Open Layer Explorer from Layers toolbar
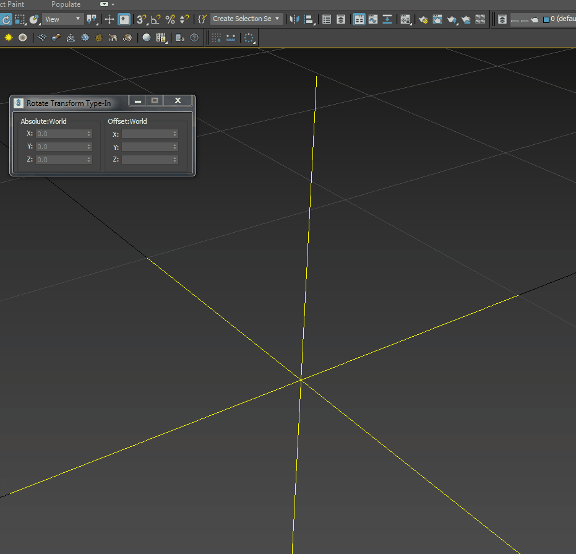576x554 pixels. point(502,19)
